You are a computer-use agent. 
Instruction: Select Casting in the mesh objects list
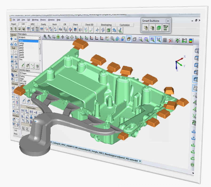[22, 43]
